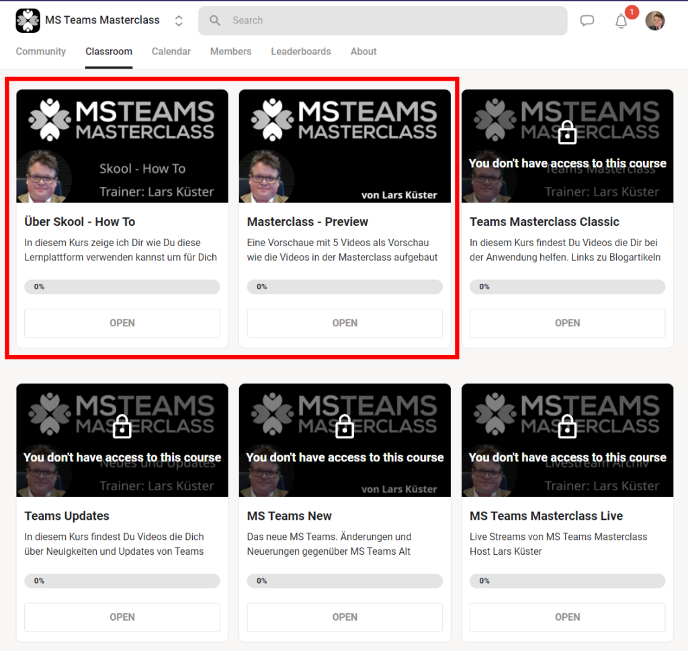The width and height of the screenshot is (688, 651).
Task: Go to the Calendar tab
Action: tap(171, 51)
